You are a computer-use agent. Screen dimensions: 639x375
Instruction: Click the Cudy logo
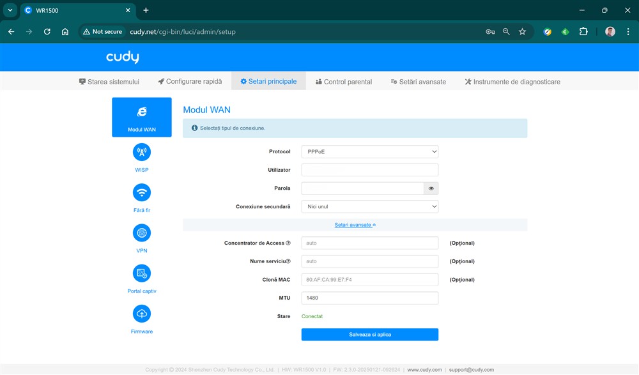pyautogui.click(x=123, y=57)
